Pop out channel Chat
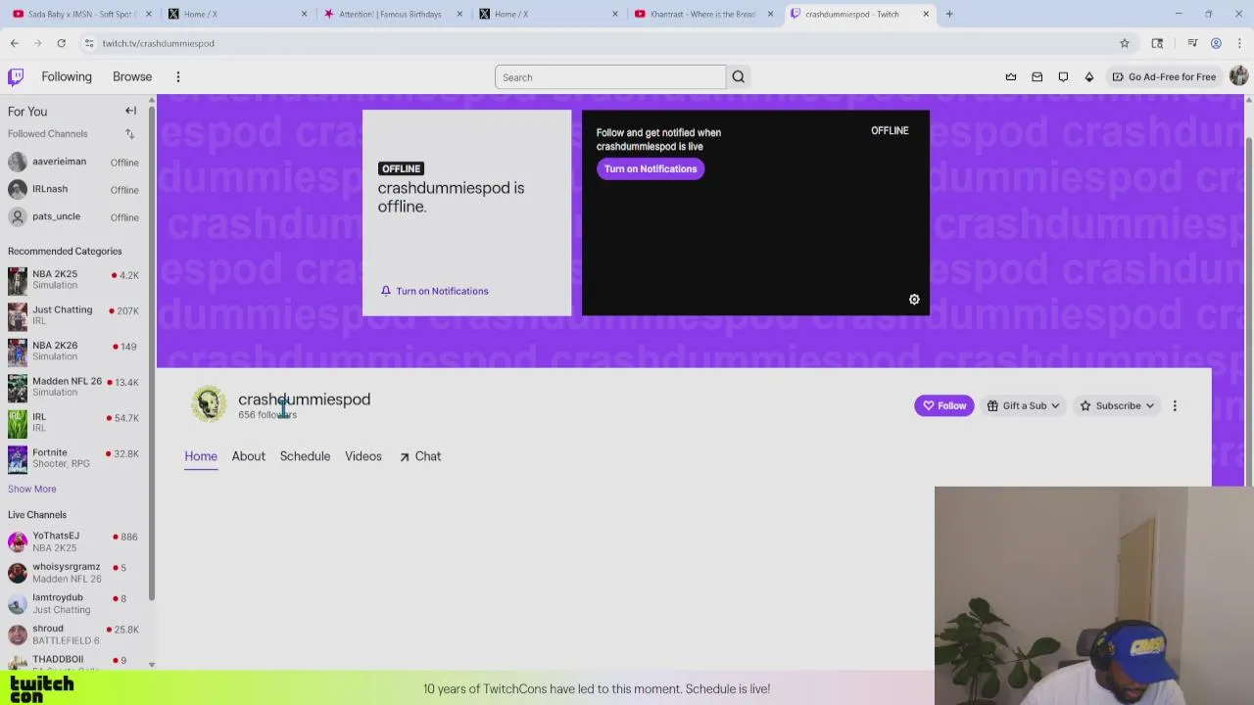1254x705 pixels. (x=420, y=456)
